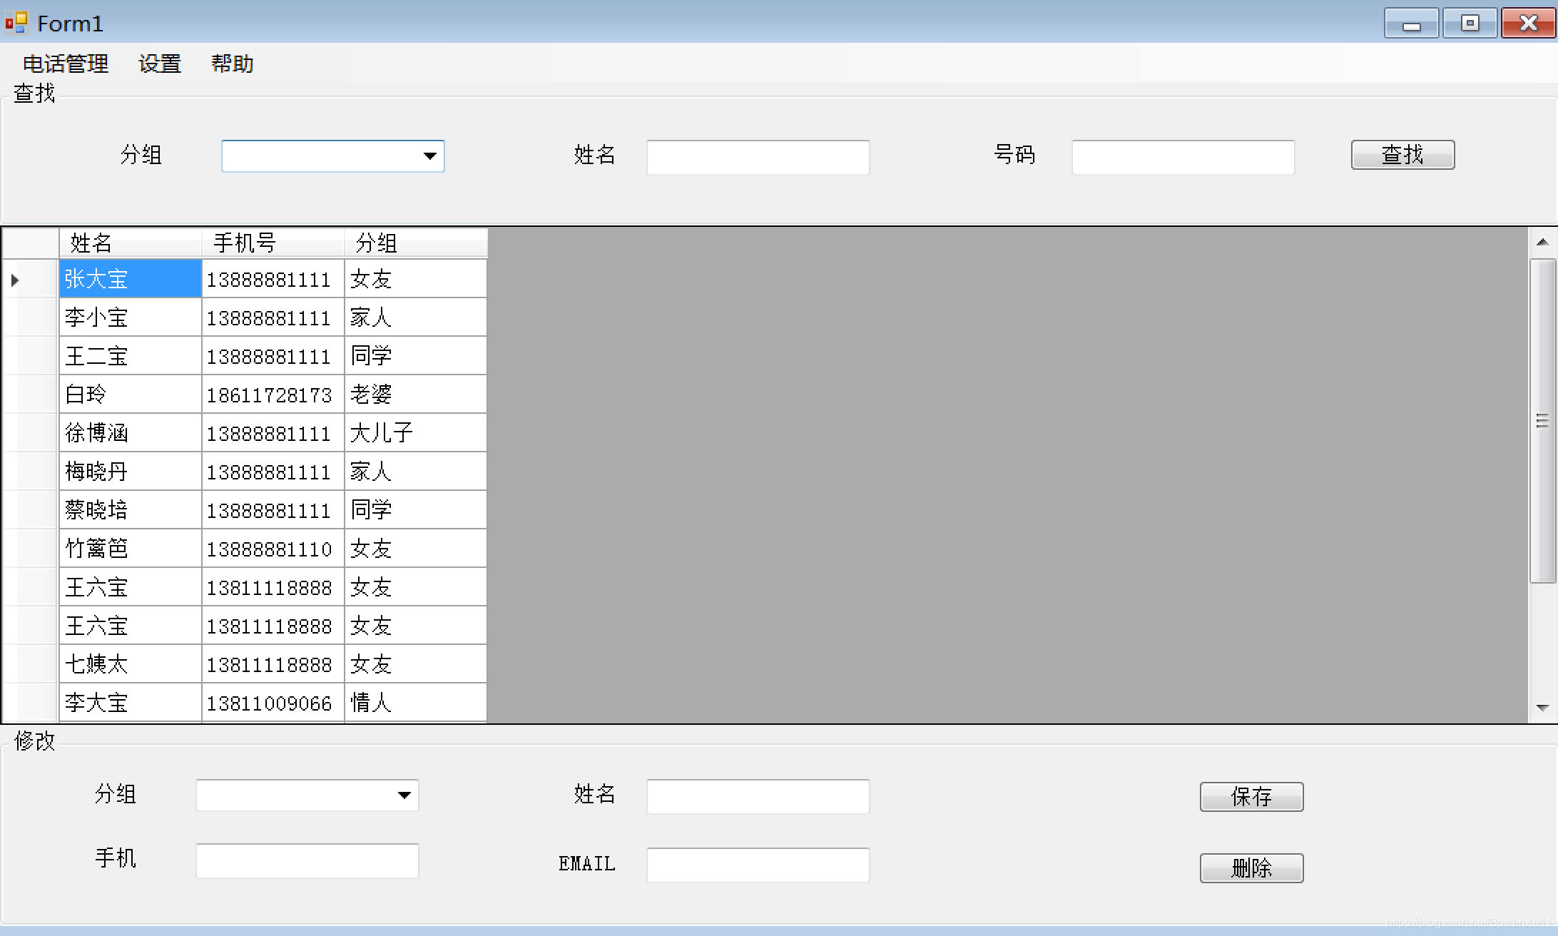This screenshot has width=1558, height=936.
Task: Click the group cell 家人 in 李小宝's row
Action: [x=416, y=317]
